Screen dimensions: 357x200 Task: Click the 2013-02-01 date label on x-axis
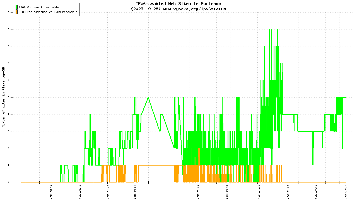tap(51, 192)
